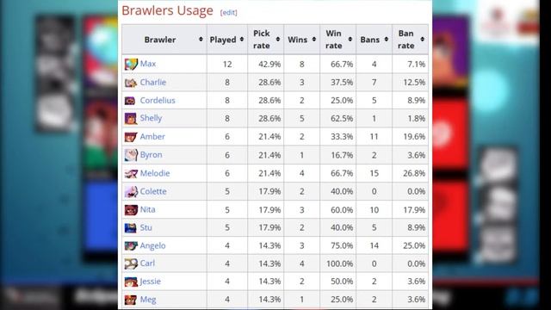The height and width of the screenshot is (310, 551).
Task: Sort table by Bans column arrows
Action: (x=387, y=40)
